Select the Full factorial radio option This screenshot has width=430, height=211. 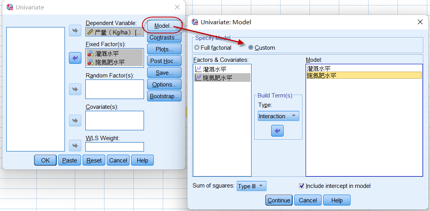click(x=197, y=48)
